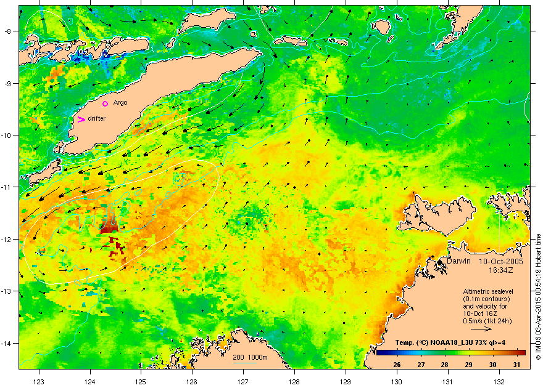This screenshot has width=543, height=388.
Task: Click the 'drifter' label text
Action: click(x=97, y=118)
